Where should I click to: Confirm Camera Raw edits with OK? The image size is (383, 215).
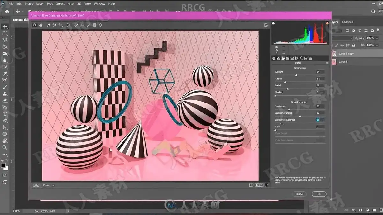coord(319,194)
